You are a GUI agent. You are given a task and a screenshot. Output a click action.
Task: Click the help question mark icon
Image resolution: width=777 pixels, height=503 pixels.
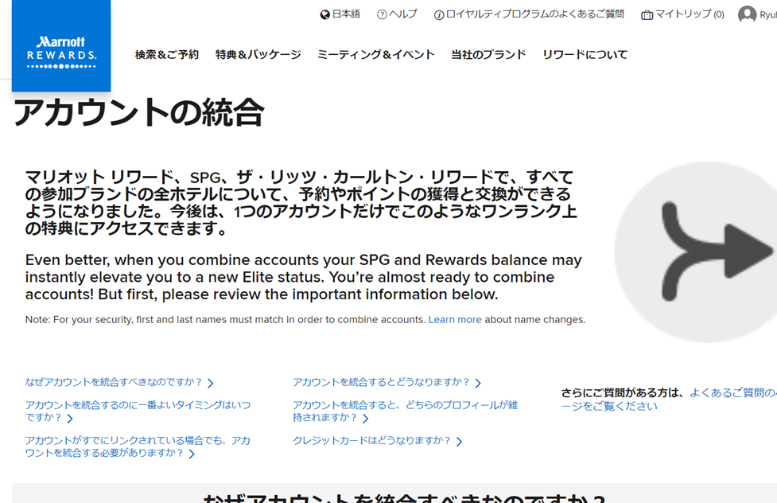click(x=382, y=15)
